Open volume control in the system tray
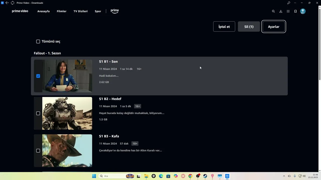Image resolution: width=321 pixels, height=180 pixels. 304,176
